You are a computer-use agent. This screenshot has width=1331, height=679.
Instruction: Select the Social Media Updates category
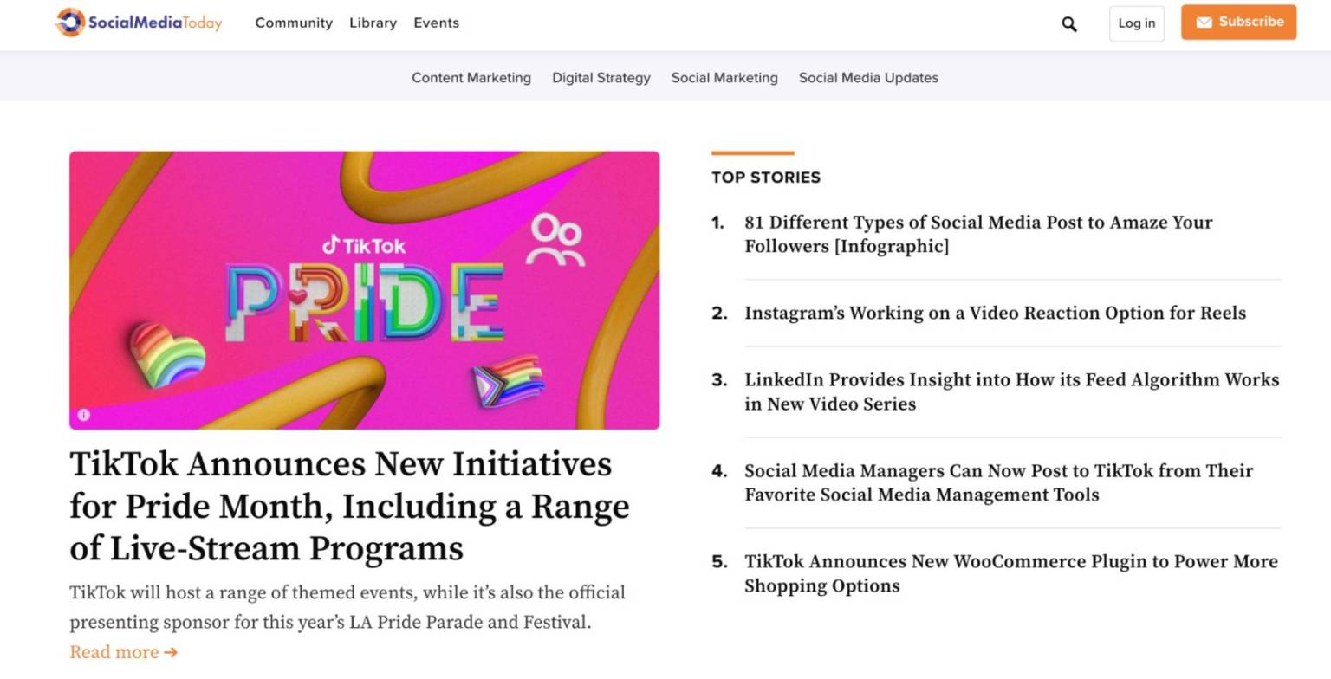click(867, 78)
